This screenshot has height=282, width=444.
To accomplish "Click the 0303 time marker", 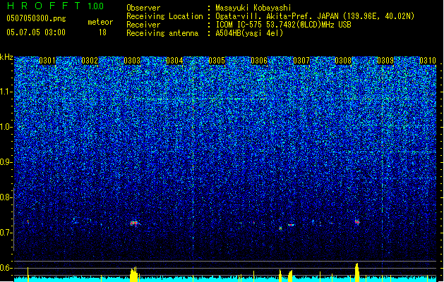I will click(132, 61).
